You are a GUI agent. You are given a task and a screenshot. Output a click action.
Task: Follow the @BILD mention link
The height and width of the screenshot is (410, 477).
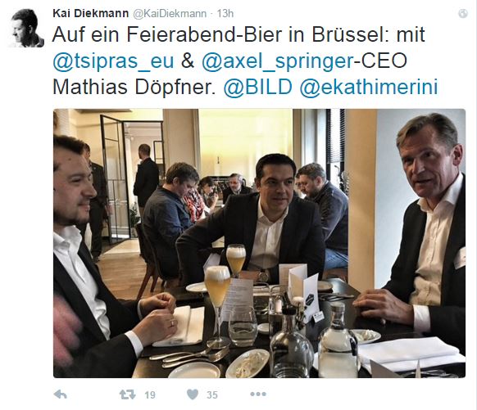click(257, 87)
